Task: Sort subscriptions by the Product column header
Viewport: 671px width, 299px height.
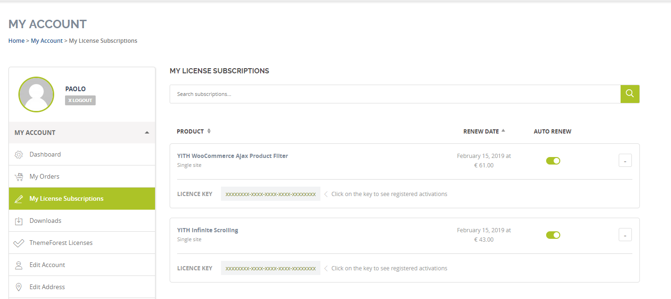Action: coord(190,131)
